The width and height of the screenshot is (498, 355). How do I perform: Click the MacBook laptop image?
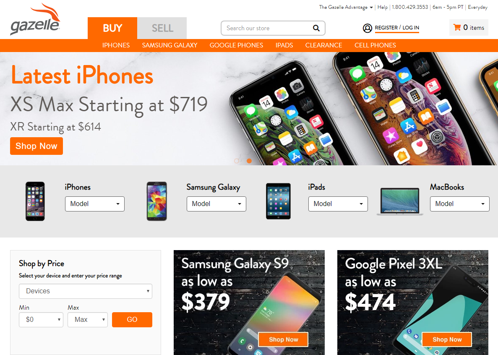[400, 201]
